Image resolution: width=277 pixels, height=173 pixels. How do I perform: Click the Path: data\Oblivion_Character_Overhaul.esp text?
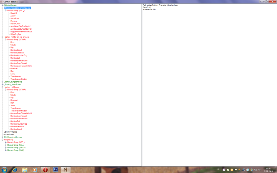point(160,5)
